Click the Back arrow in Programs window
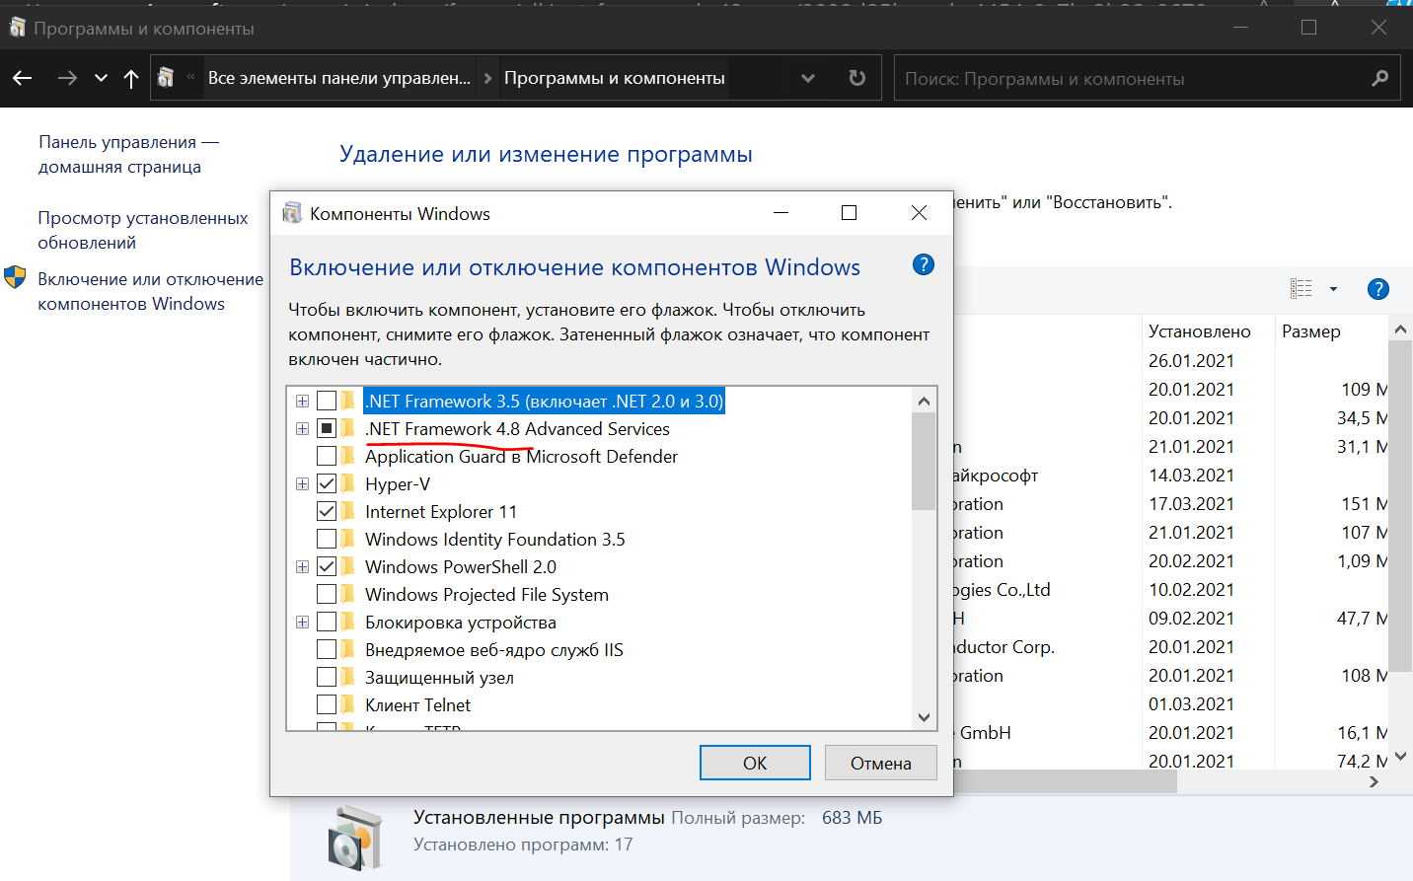Screen dimensions: 1413x881 (22, 78)
